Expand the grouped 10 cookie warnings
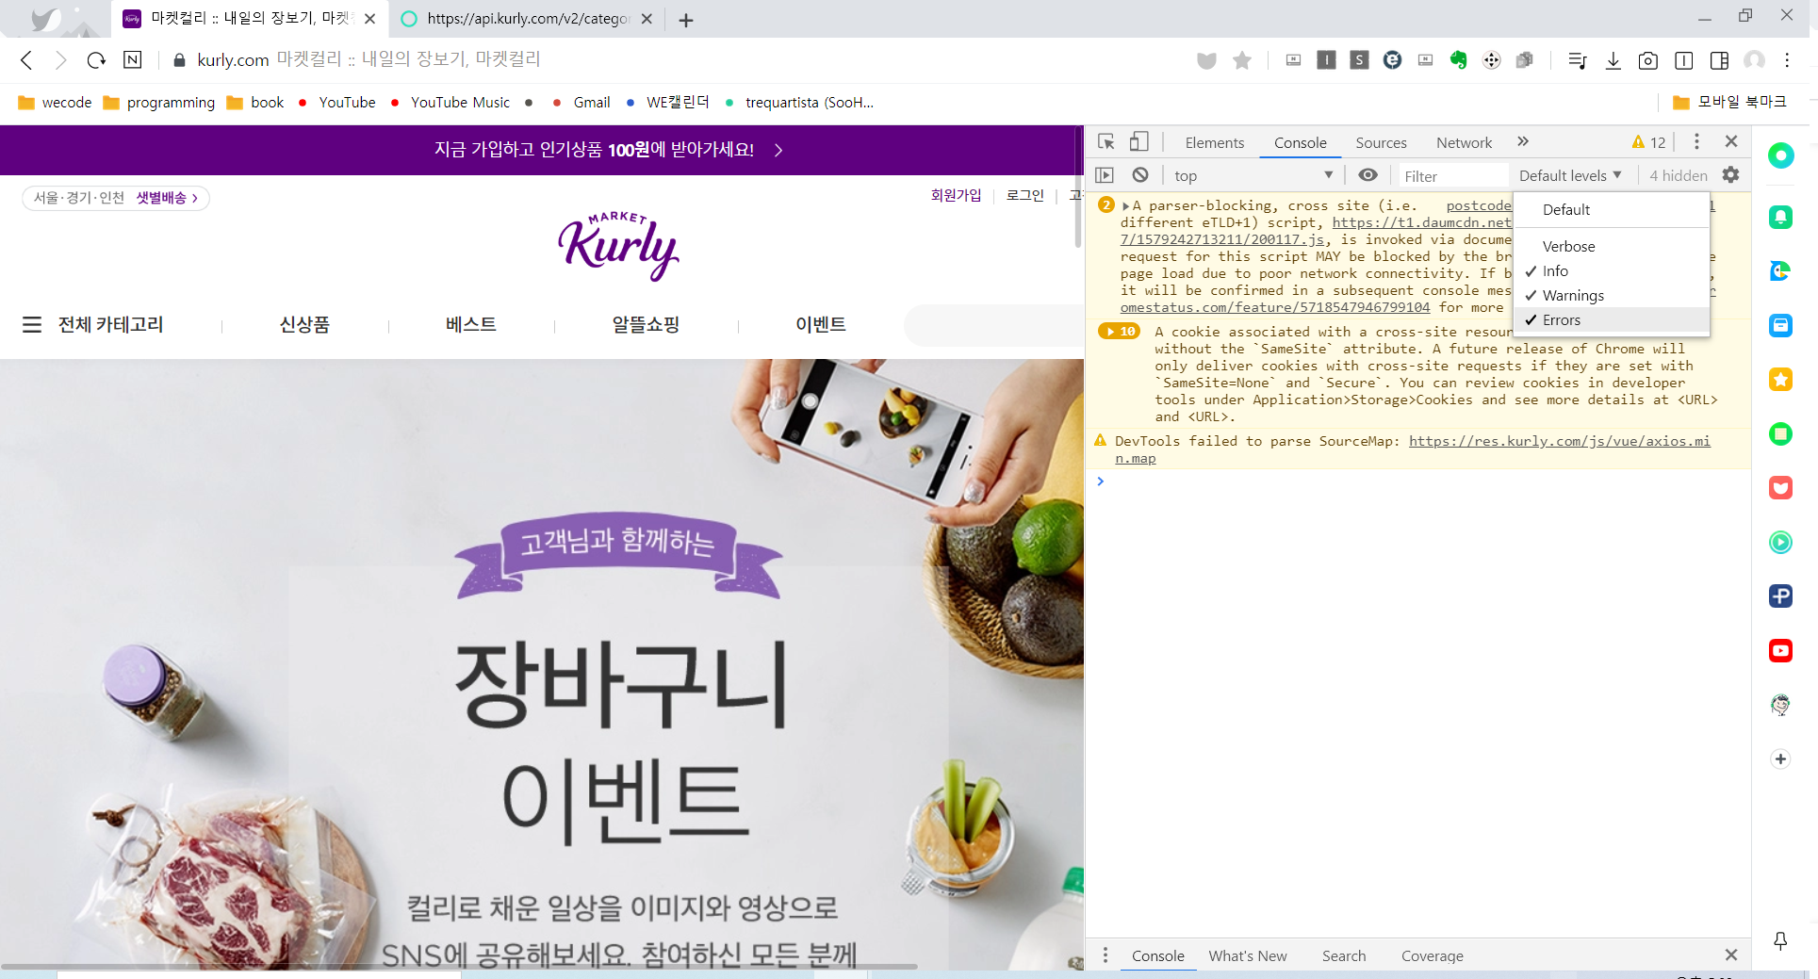This screenshot has height=979, width=1818. click(x=1120, y=332)
